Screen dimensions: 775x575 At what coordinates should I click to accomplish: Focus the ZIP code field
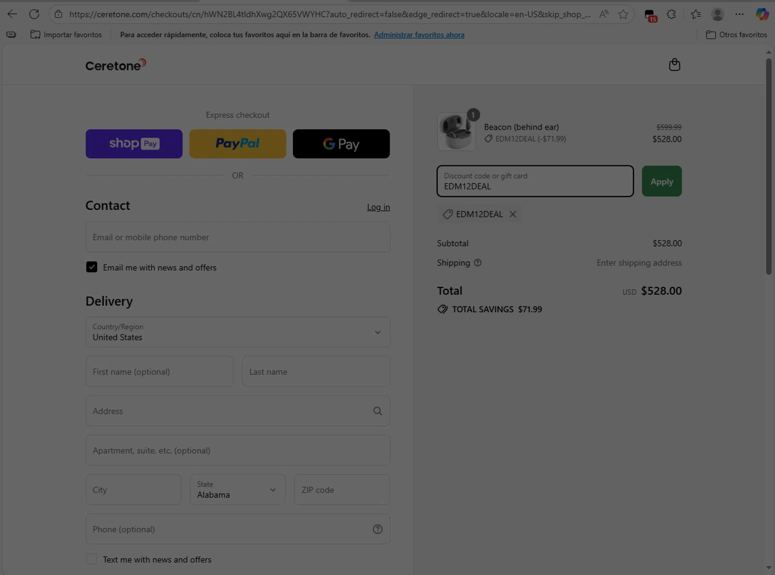342,490
